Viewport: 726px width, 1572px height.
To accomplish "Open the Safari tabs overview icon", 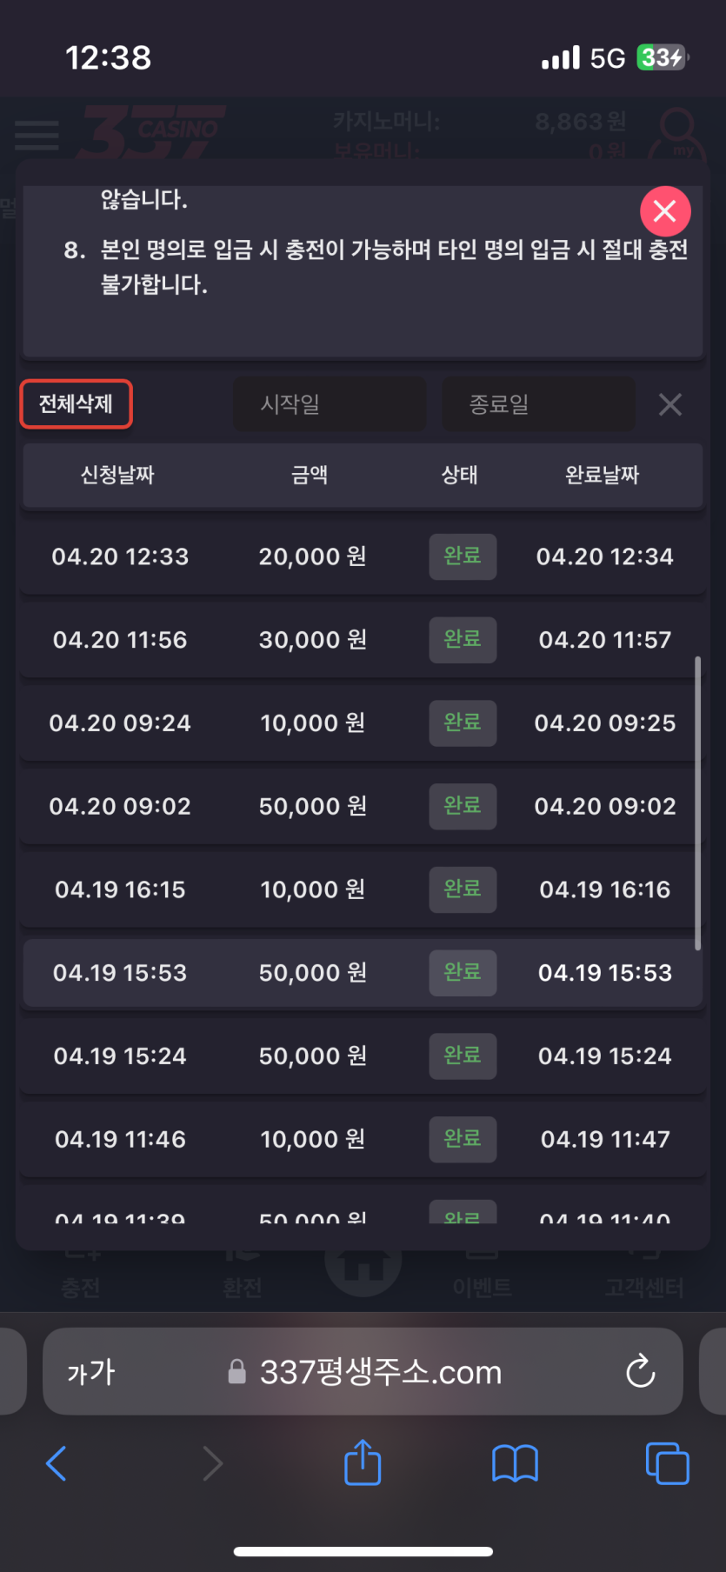I will click(667, 1463).
